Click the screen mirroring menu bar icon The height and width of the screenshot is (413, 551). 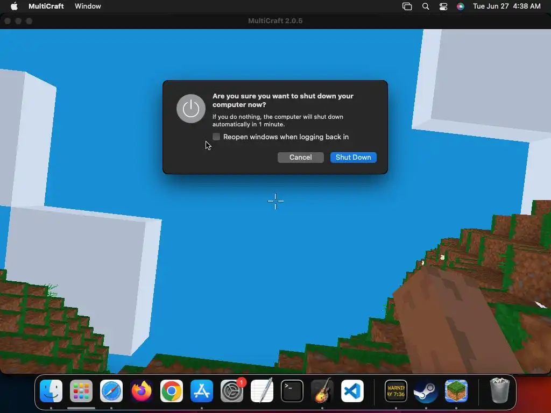point(407,6)
